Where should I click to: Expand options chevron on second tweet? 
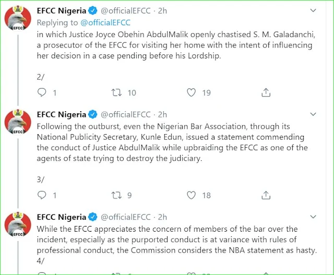pyautogui.click(x=313, y=114)
